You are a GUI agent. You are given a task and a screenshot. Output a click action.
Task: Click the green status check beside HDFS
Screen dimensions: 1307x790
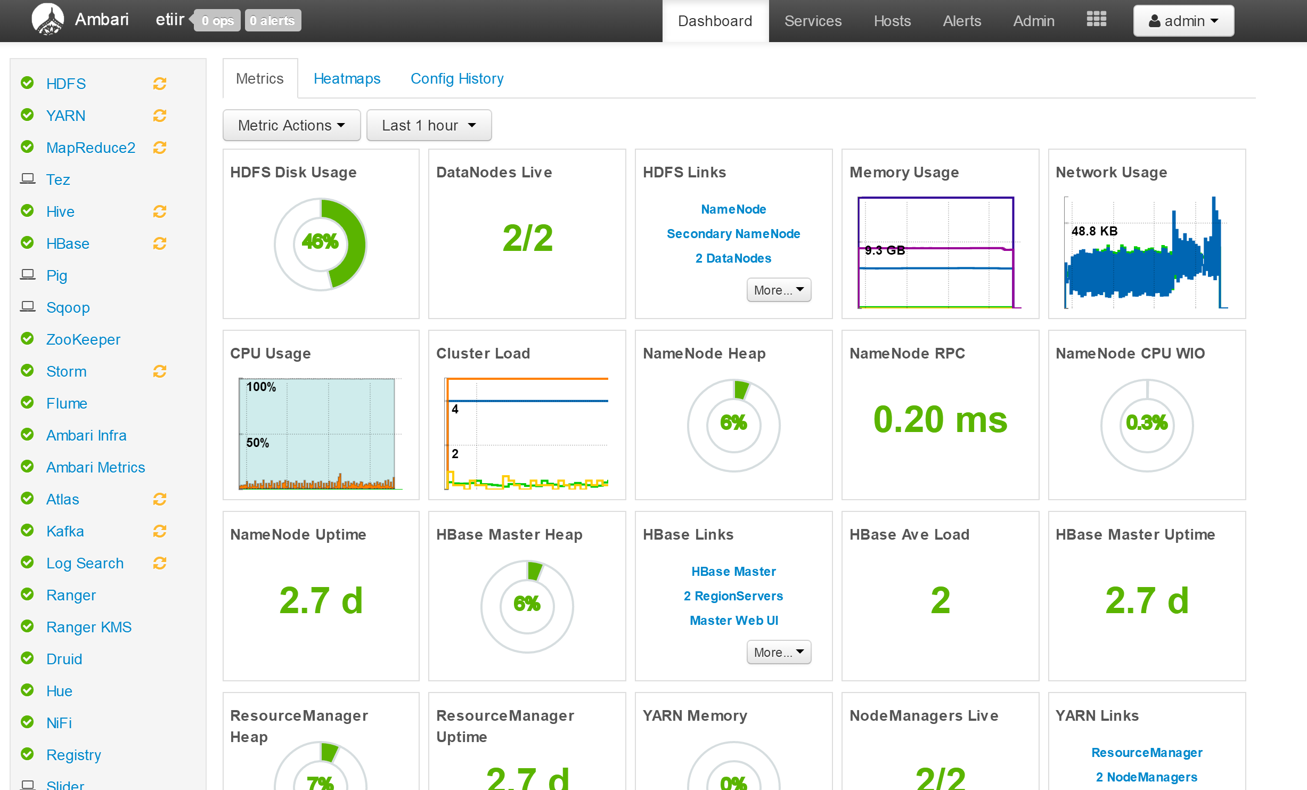[x=27, y=83]
